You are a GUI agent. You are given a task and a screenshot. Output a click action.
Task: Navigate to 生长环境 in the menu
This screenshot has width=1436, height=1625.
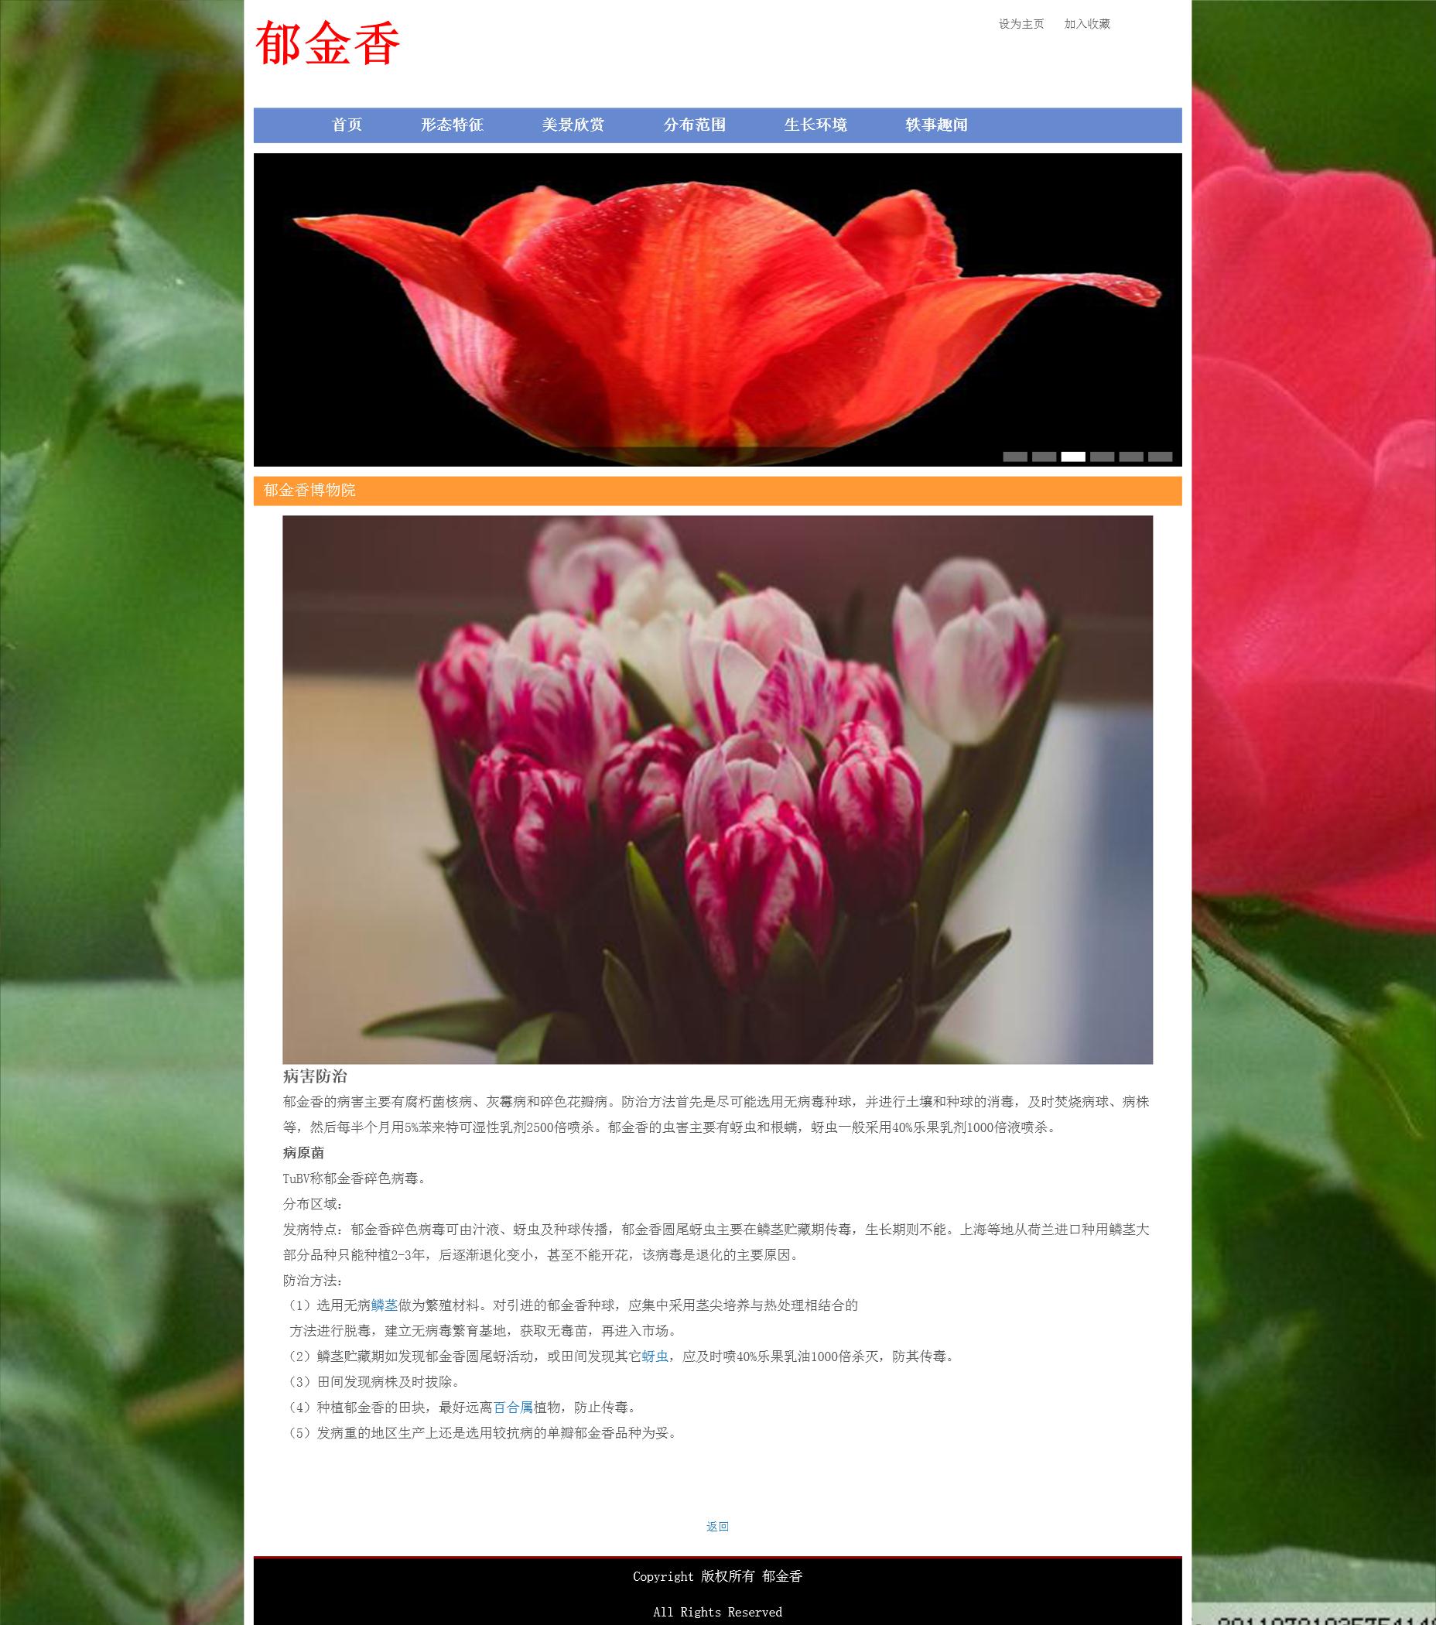[x=815, y=125]
